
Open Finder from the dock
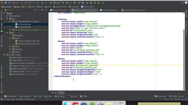[67, 104]
